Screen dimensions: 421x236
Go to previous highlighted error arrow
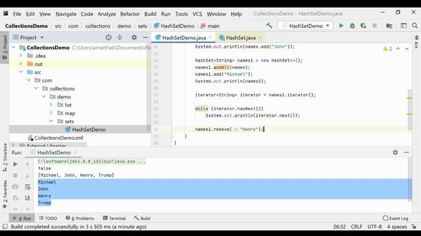coord(398,49)
